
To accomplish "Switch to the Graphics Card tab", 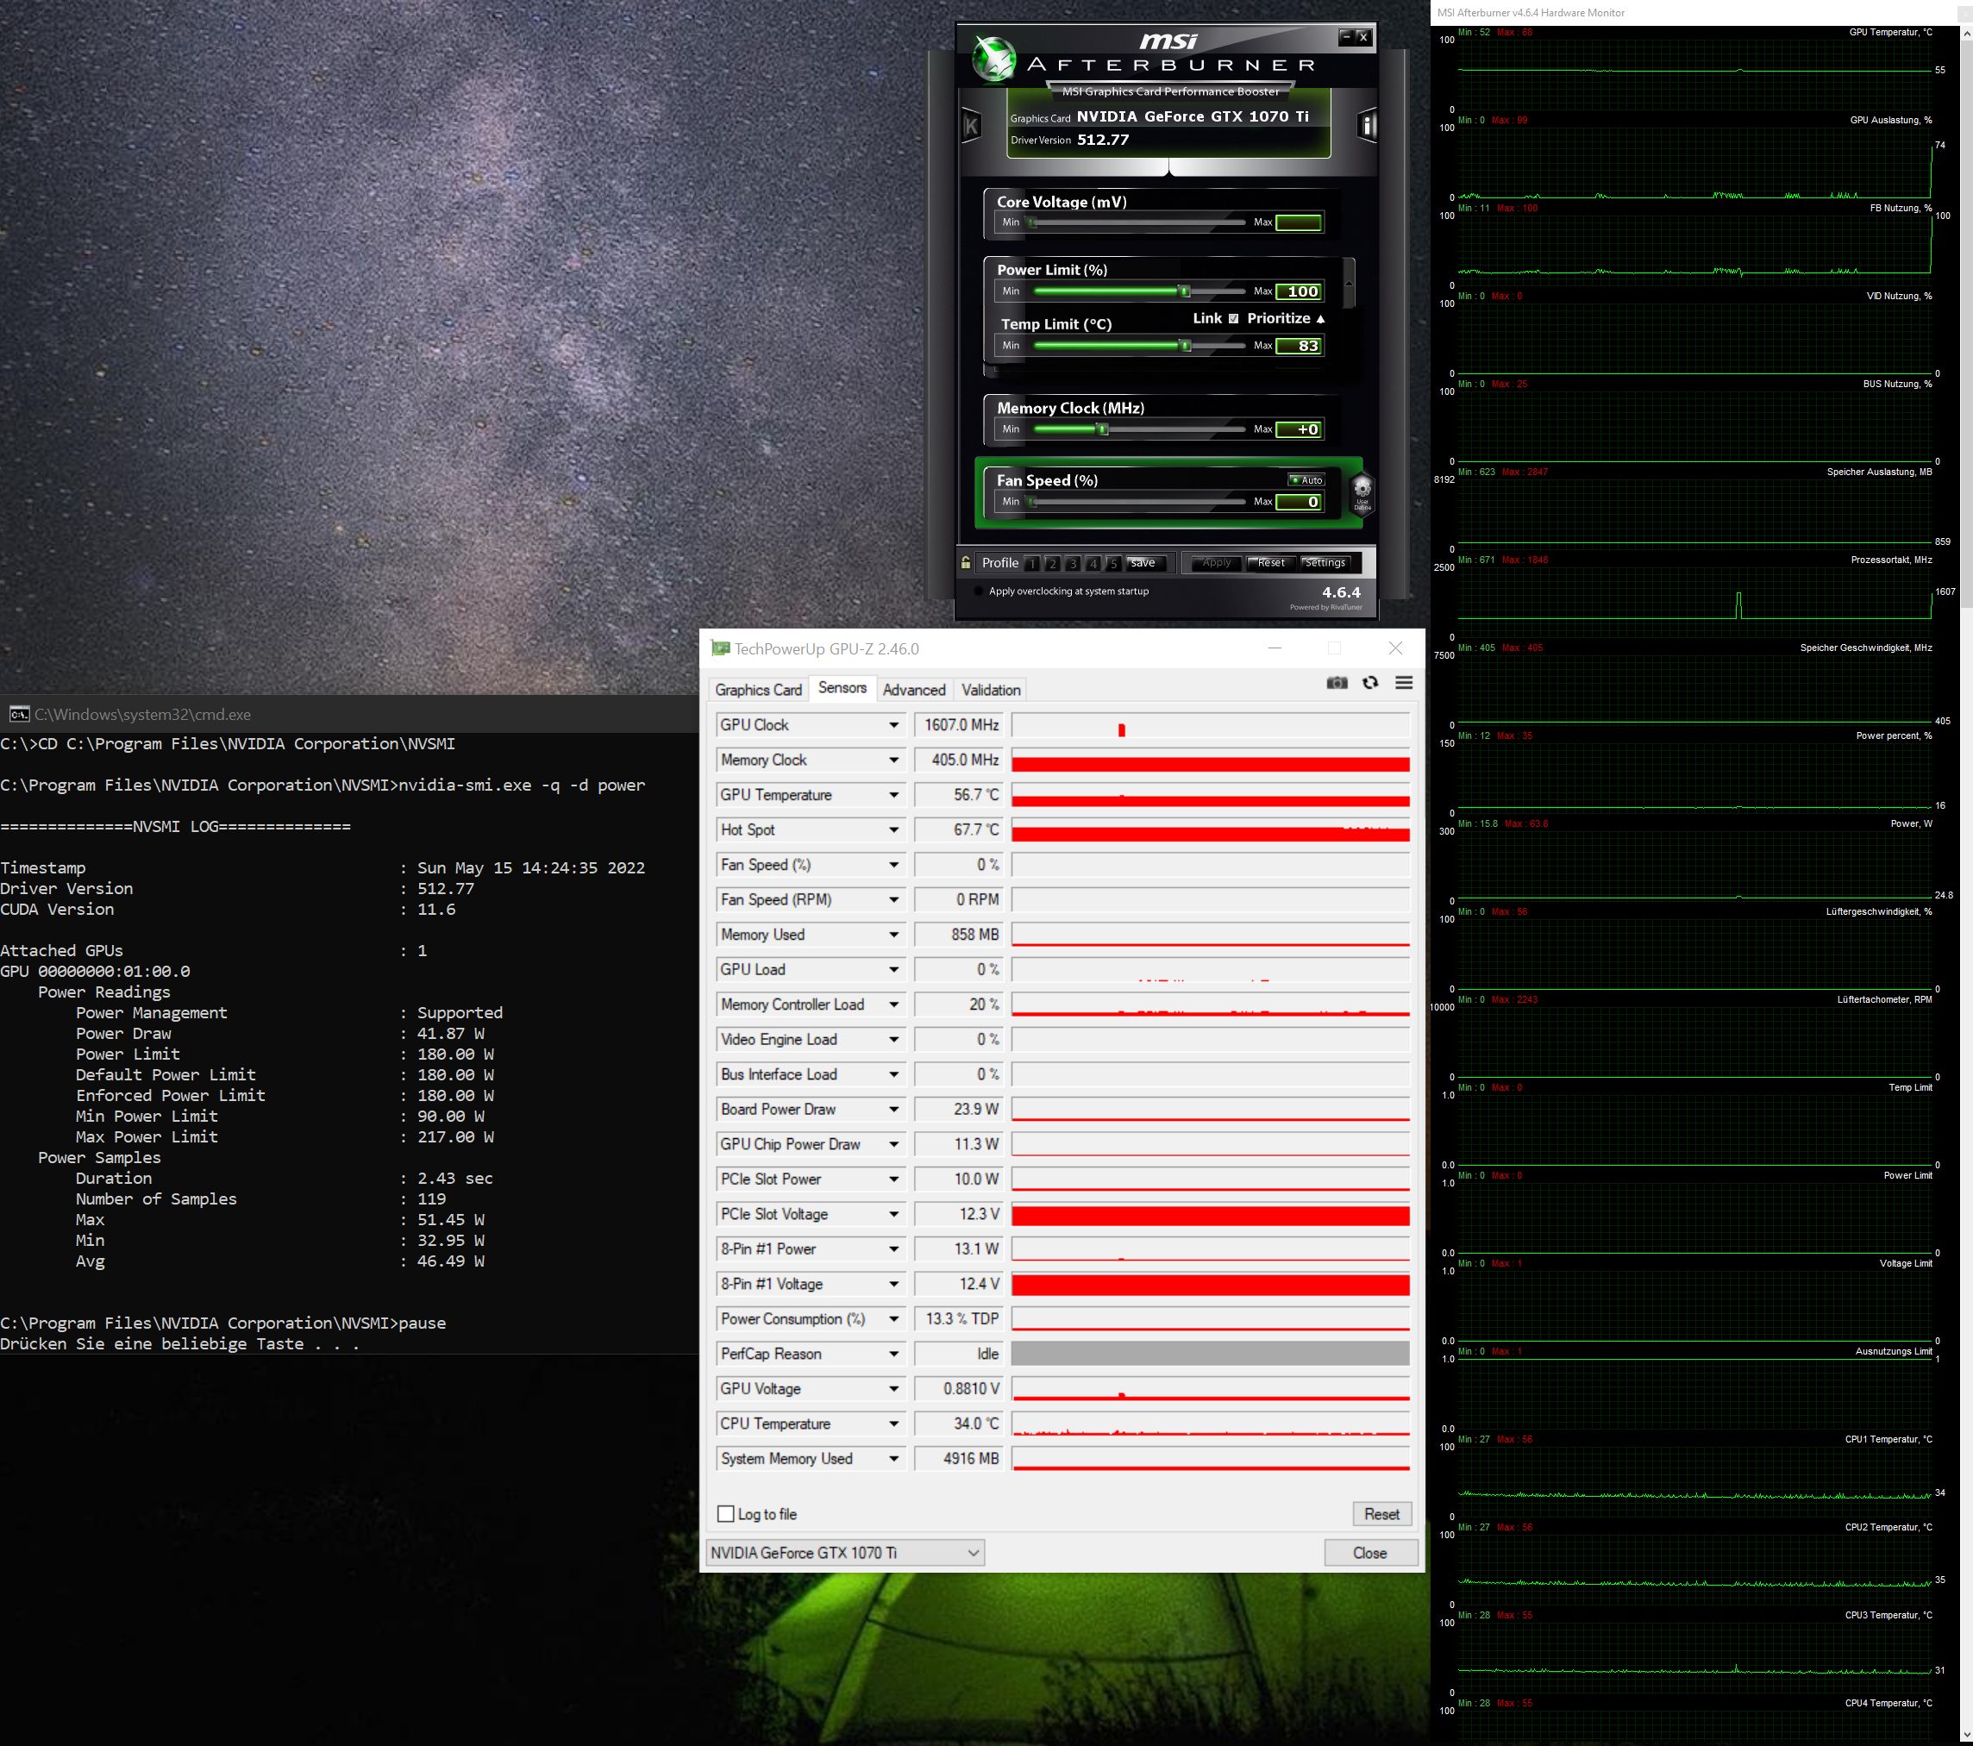I will [758, 690].
